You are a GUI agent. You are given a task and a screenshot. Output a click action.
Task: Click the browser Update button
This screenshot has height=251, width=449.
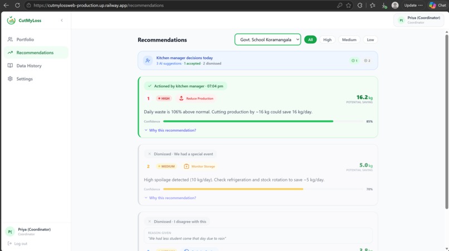pos(413,5)
